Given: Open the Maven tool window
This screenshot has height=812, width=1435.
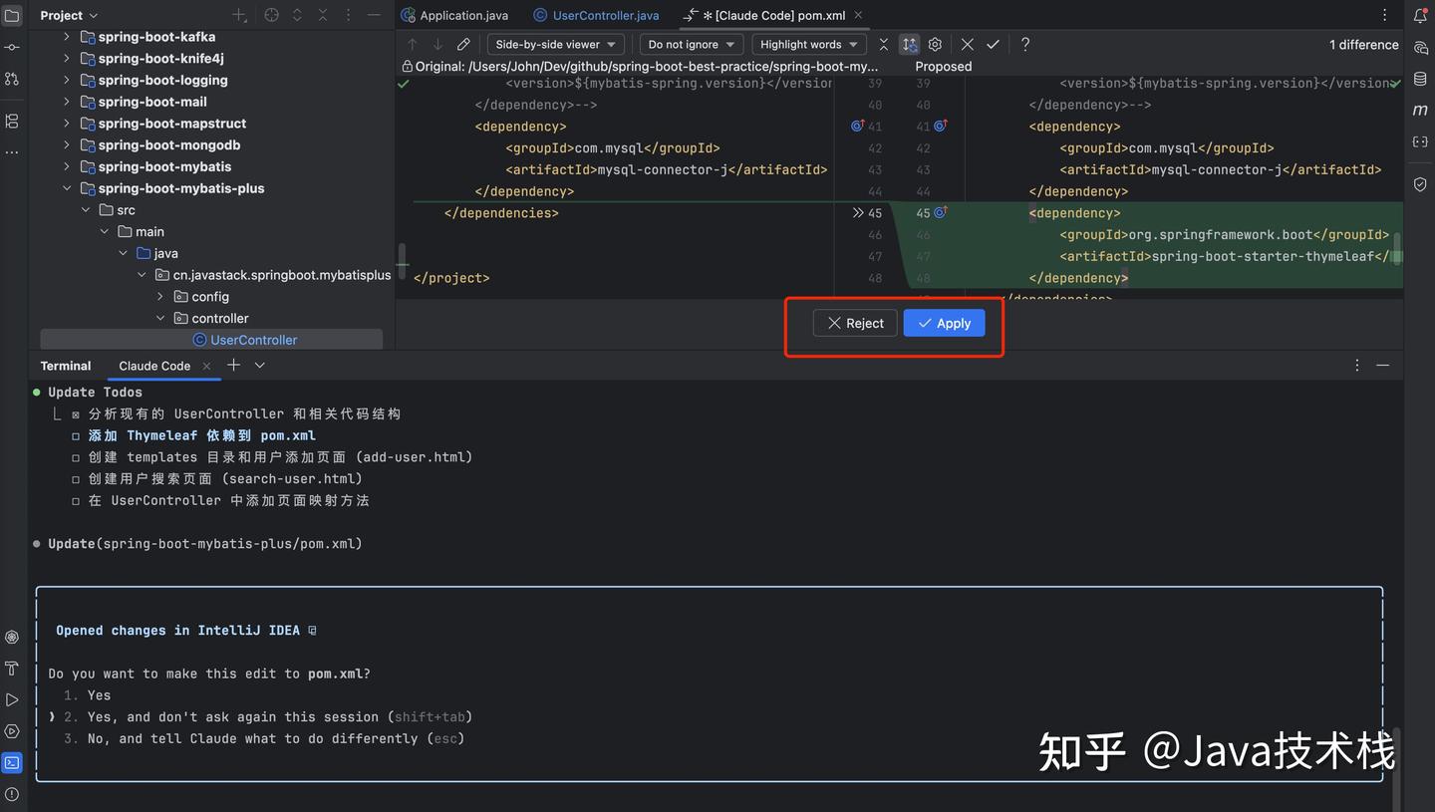Looking at the screenshot, I should pos(1419,110).
